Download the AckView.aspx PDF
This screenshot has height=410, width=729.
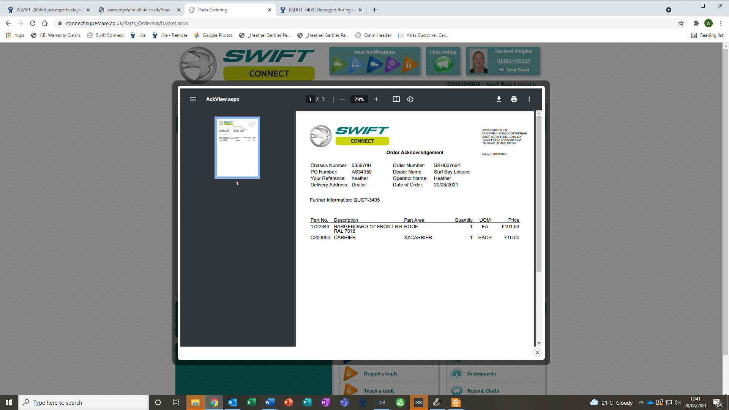pyautogui.click(x=499, y=99)
